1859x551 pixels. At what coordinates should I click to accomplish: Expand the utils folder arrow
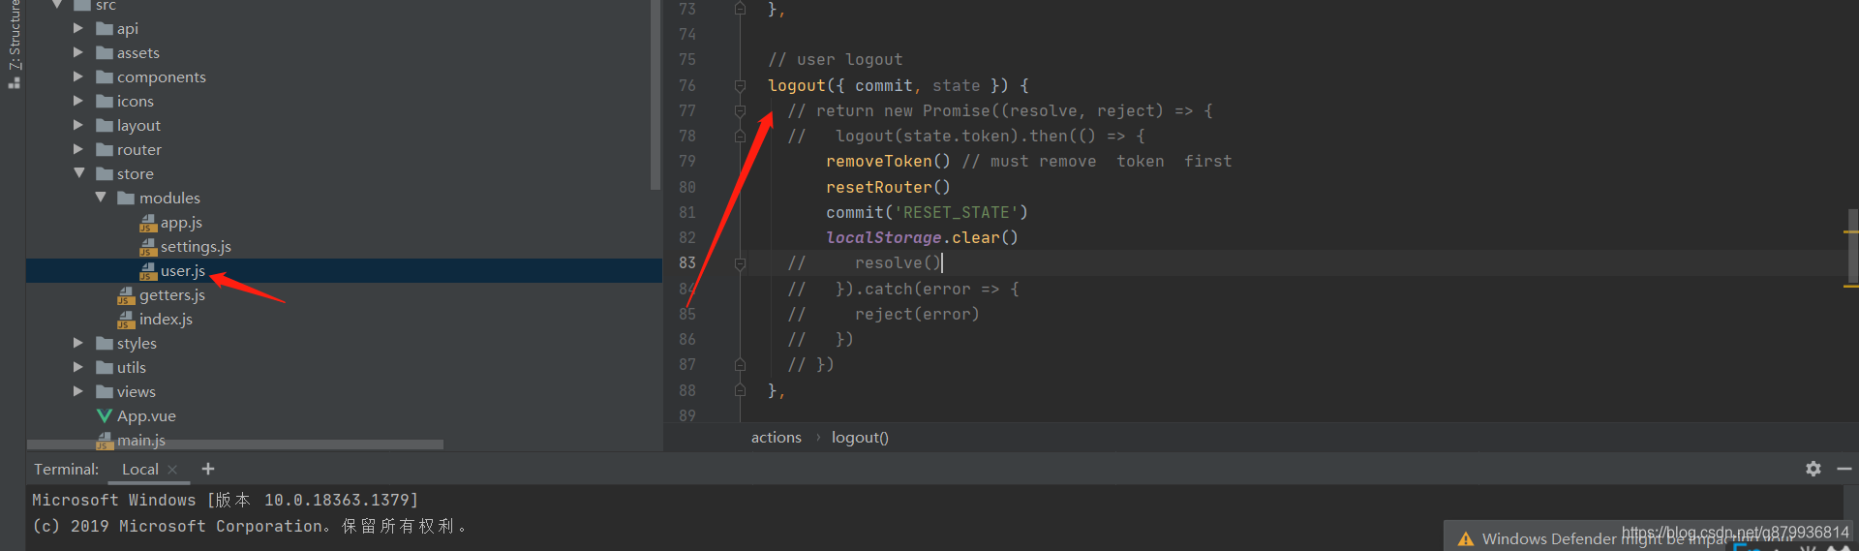coord(78,367)
